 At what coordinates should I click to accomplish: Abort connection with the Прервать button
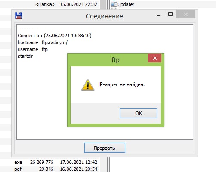[105, 148]
